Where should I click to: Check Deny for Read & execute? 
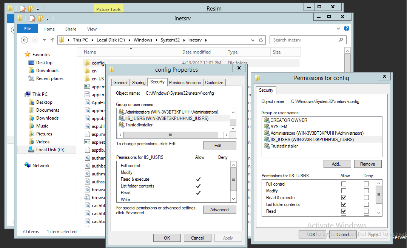pos(366,197)
